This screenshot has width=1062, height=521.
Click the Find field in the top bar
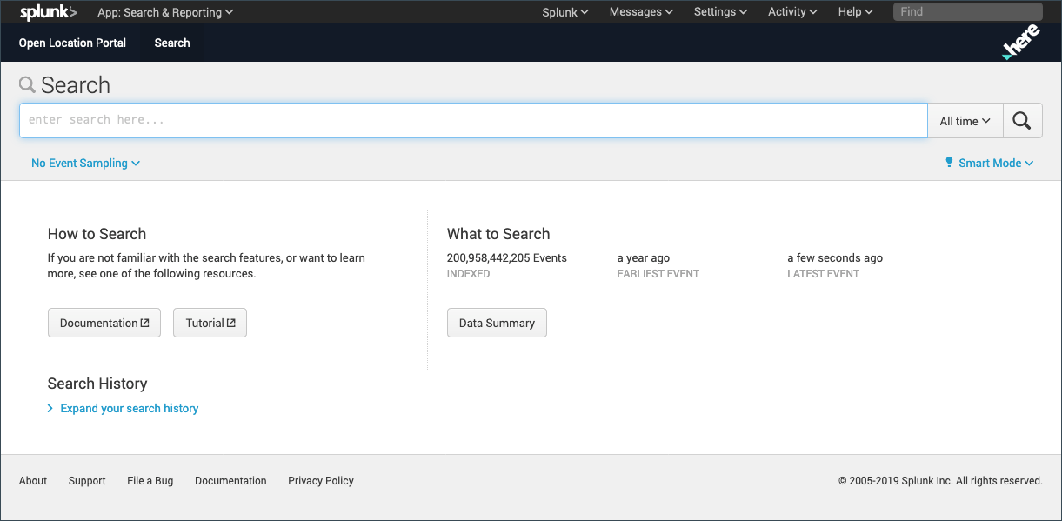tap(966, 11)
